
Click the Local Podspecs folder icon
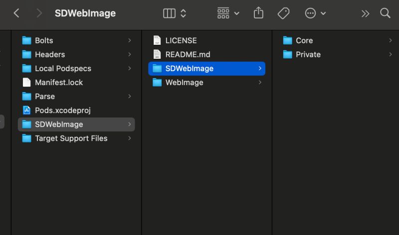coord(27,68)
